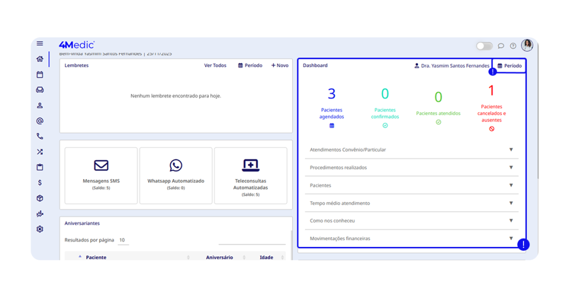Toggle the switch in the top header

pyautogui.click(x=484, y=46)
